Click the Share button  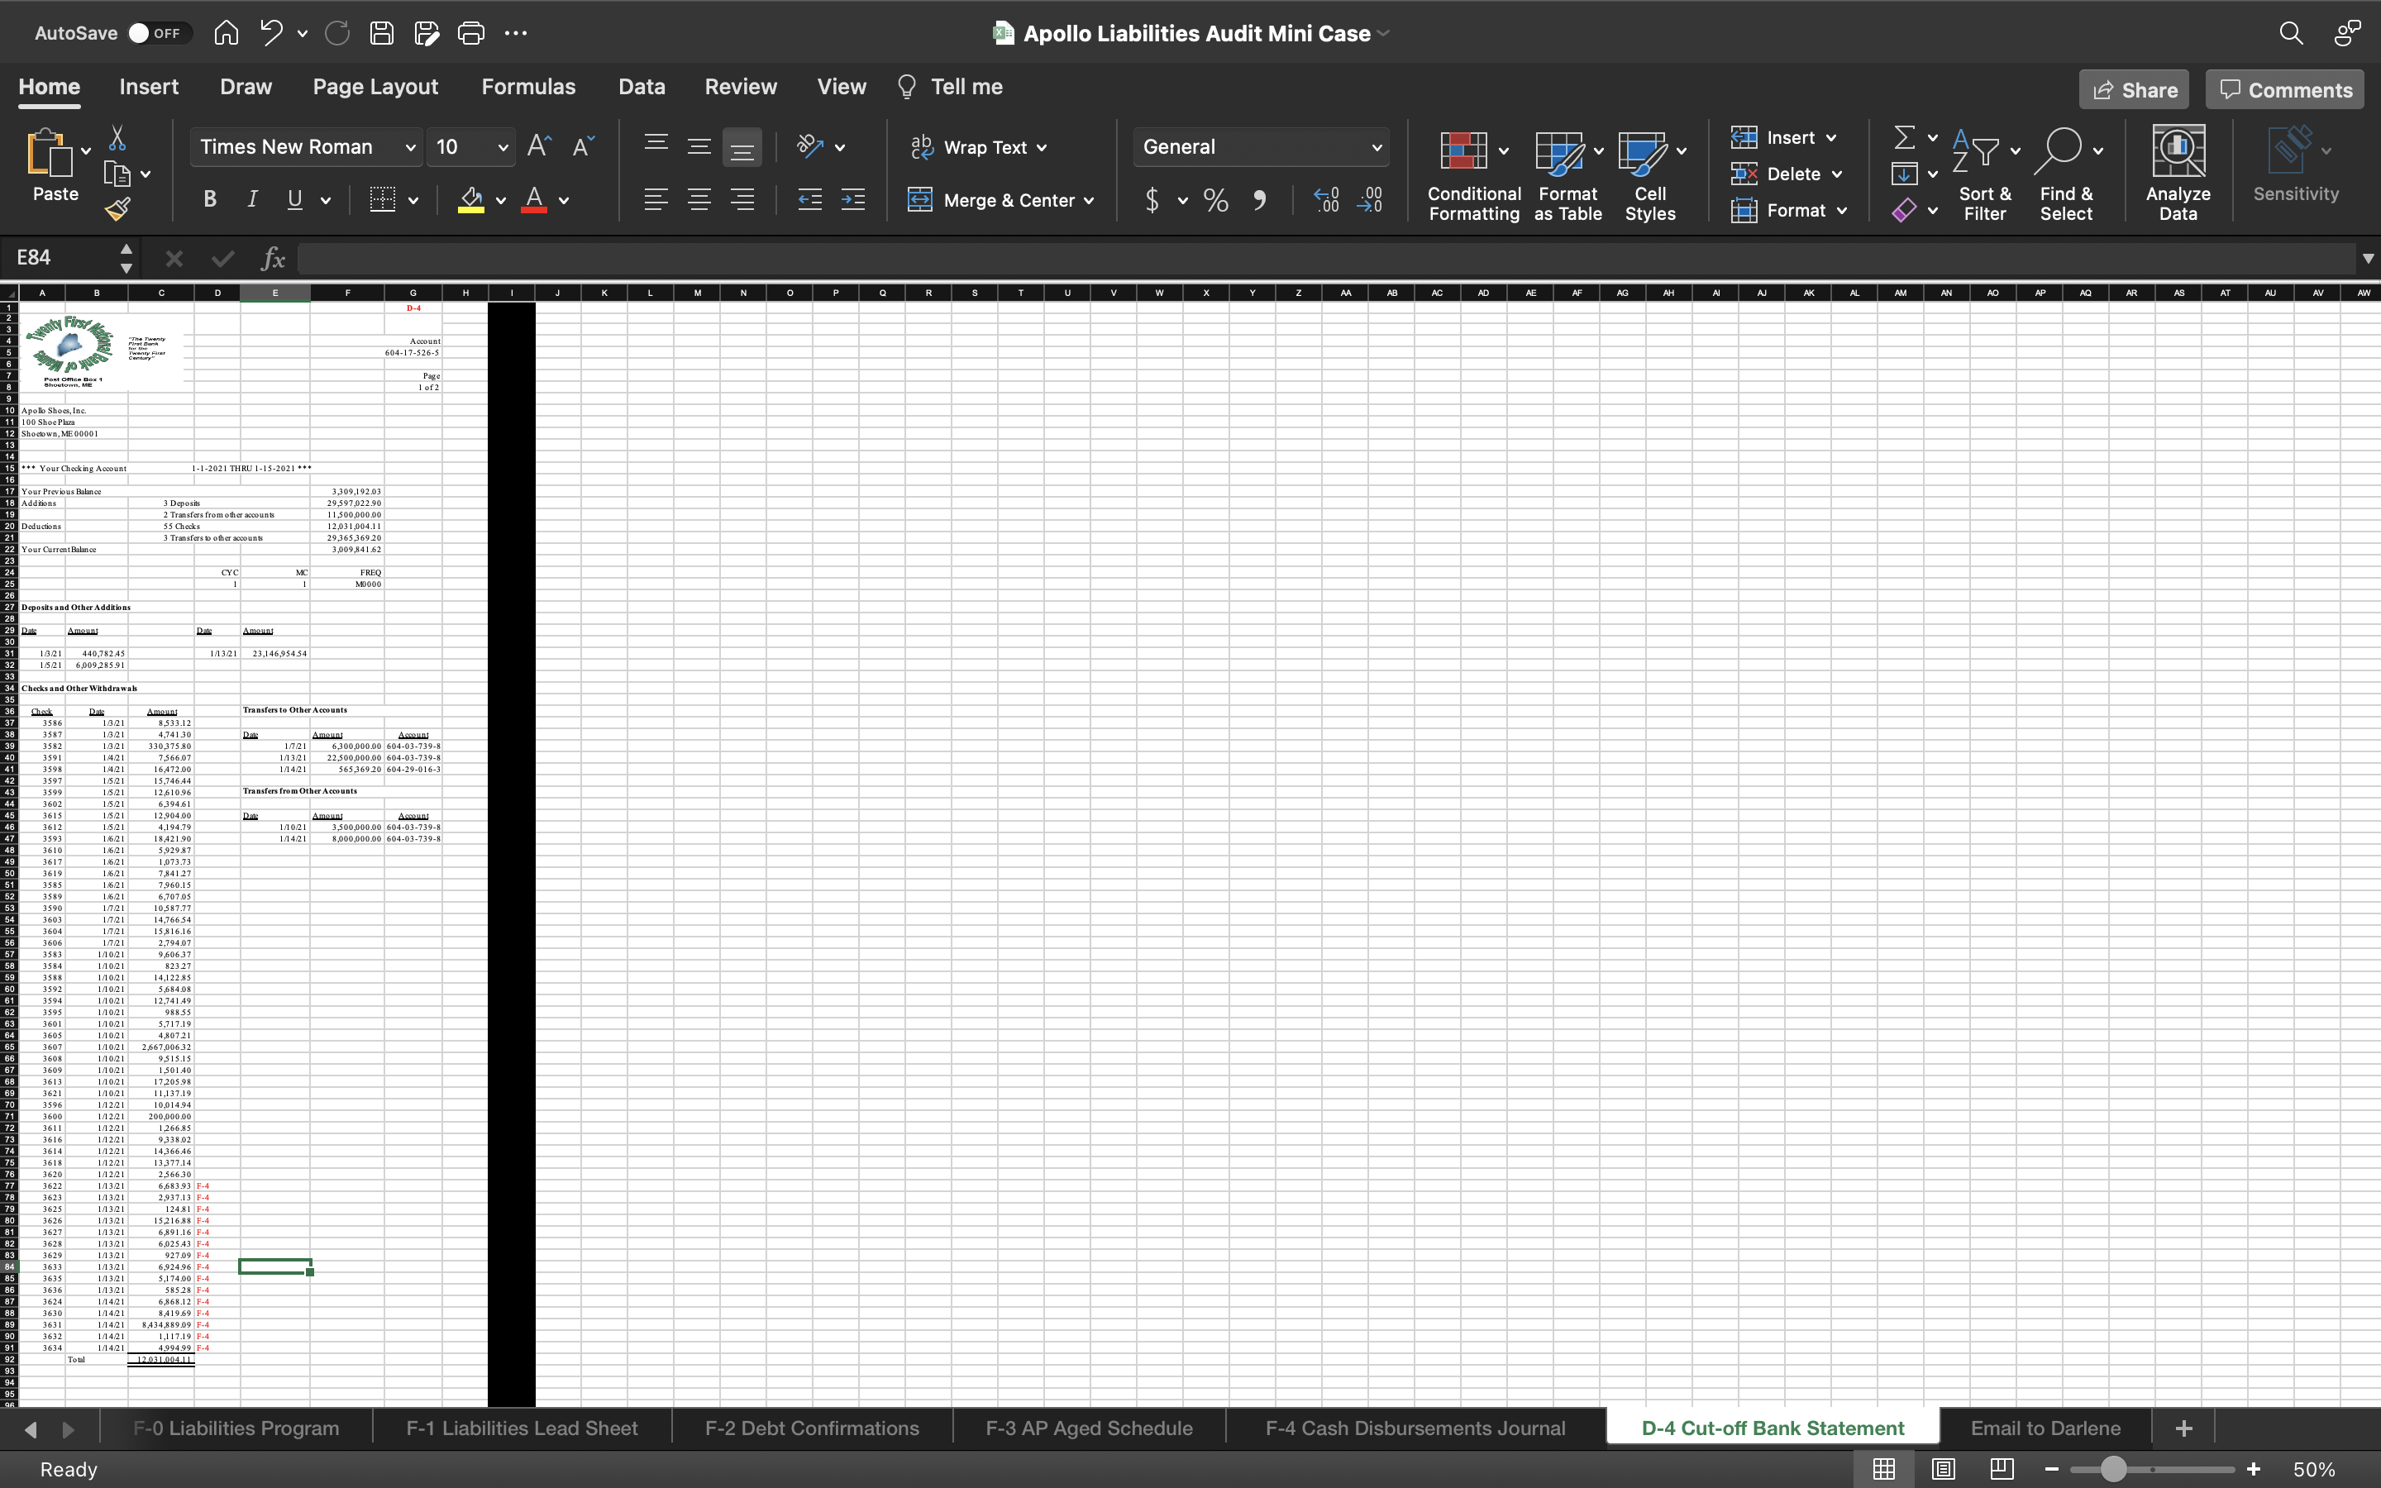click(x=2135, y=88)
